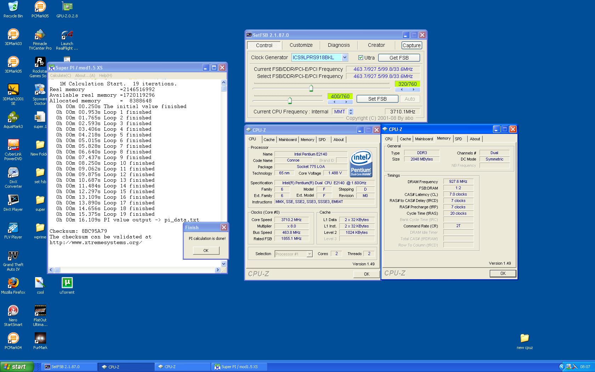Launch PCMark04 from the desktop
Viewport: 595px width, 372px height.
point(13,341)
